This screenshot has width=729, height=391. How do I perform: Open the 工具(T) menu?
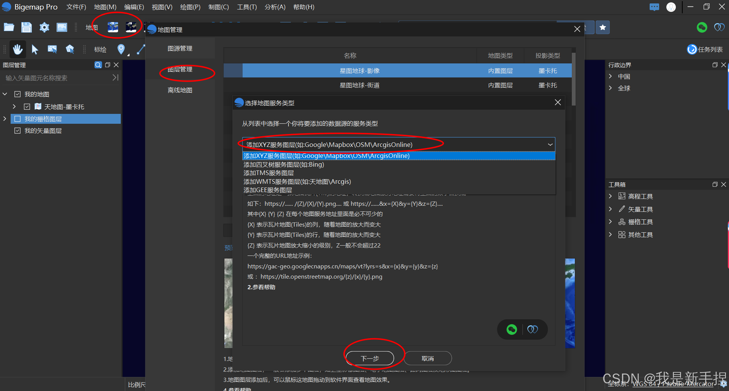click(x=247, y=7)
